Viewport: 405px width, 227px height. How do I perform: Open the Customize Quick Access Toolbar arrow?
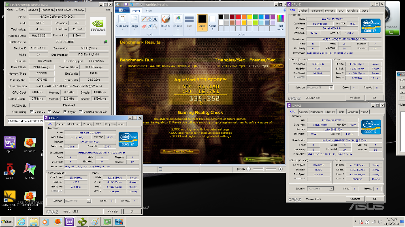click(x=141, y=4)
